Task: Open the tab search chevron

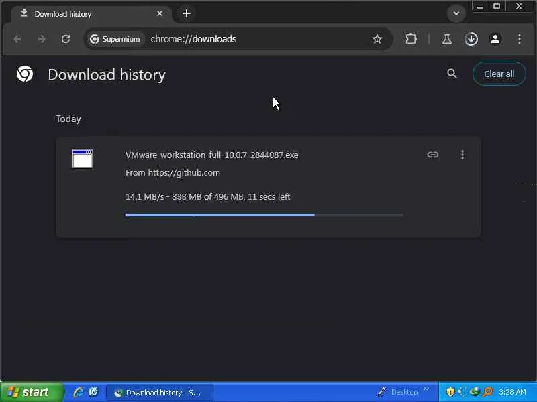Action: pyautogui.click(x=456, y=13)
